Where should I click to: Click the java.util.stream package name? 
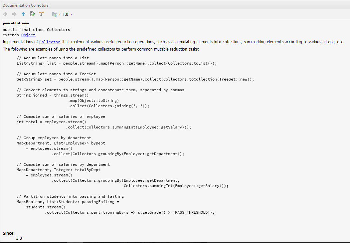[16, 23]
